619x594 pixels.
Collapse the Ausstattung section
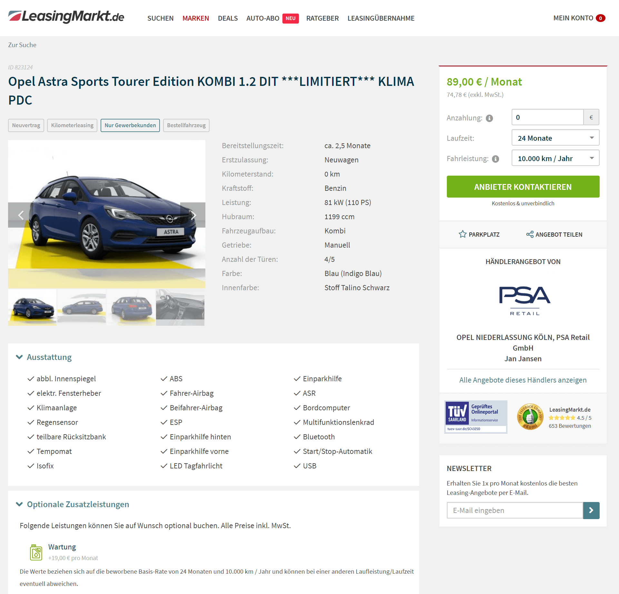coord(44,357)
